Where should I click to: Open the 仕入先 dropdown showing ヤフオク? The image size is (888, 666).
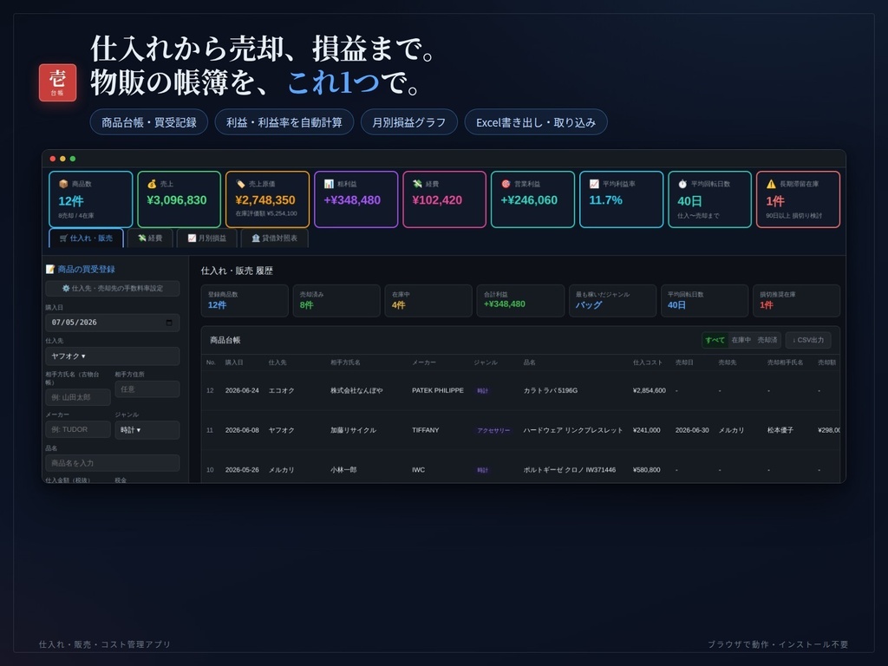(x=112, y=356)
